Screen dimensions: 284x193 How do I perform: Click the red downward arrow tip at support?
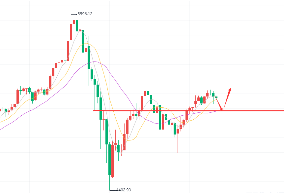point(223,109)
